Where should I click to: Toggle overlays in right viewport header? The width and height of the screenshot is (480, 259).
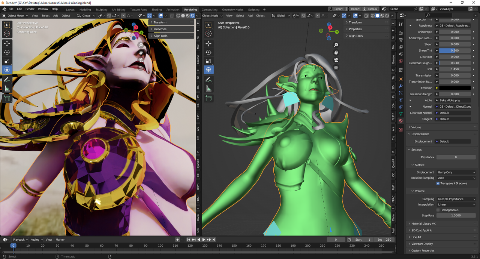click(355, 16)
